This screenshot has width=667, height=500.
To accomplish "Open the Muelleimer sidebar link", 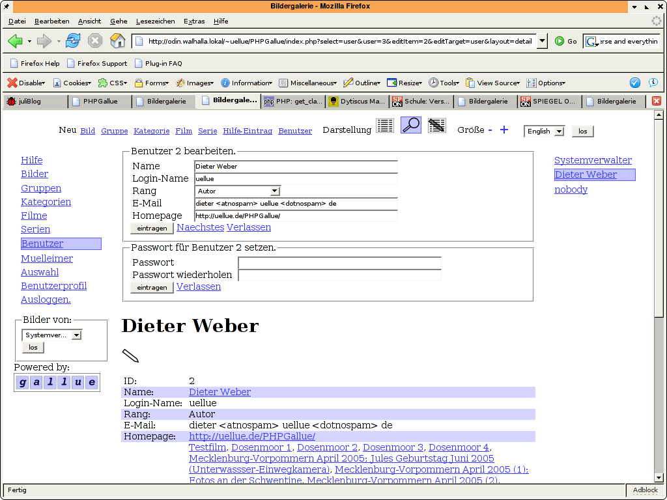I will pos(47,258).
